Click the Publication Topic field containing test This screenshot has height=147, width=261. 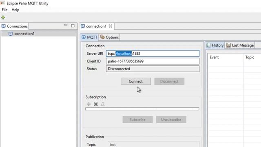point(153,144)
